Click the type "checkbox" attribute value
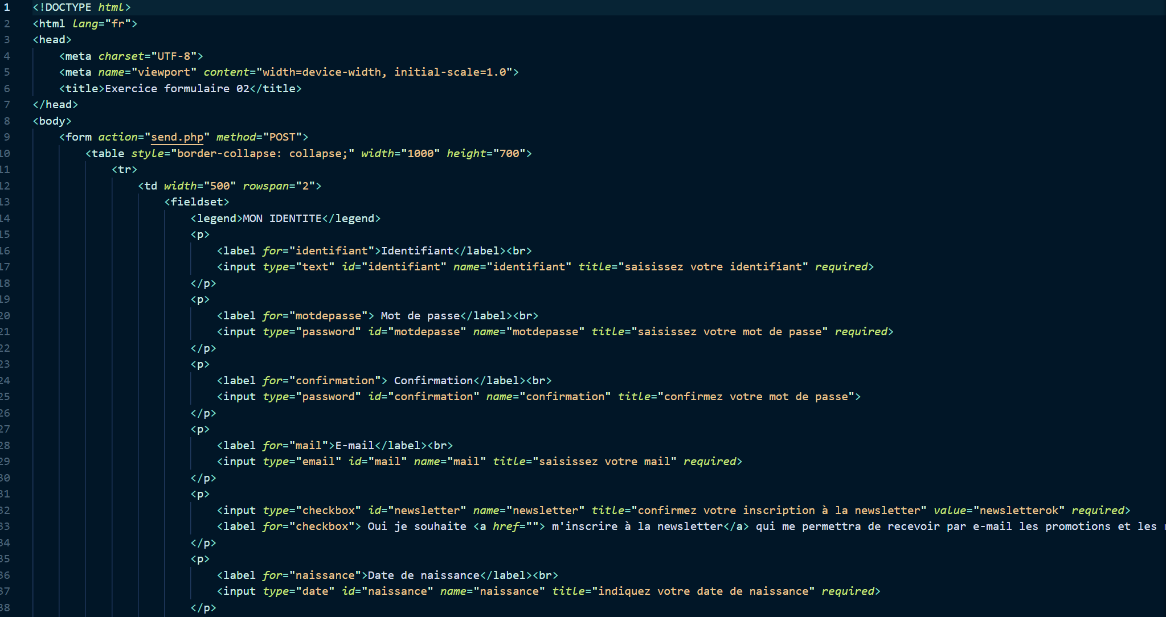 pos(328,511)
